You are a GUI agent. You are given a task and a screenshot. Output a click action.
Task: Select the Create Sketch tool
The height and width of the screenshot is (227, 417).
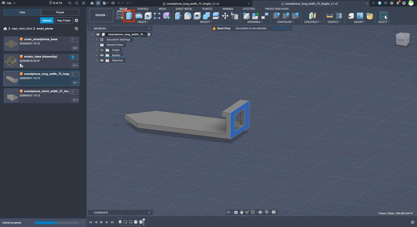pos(120,16)
